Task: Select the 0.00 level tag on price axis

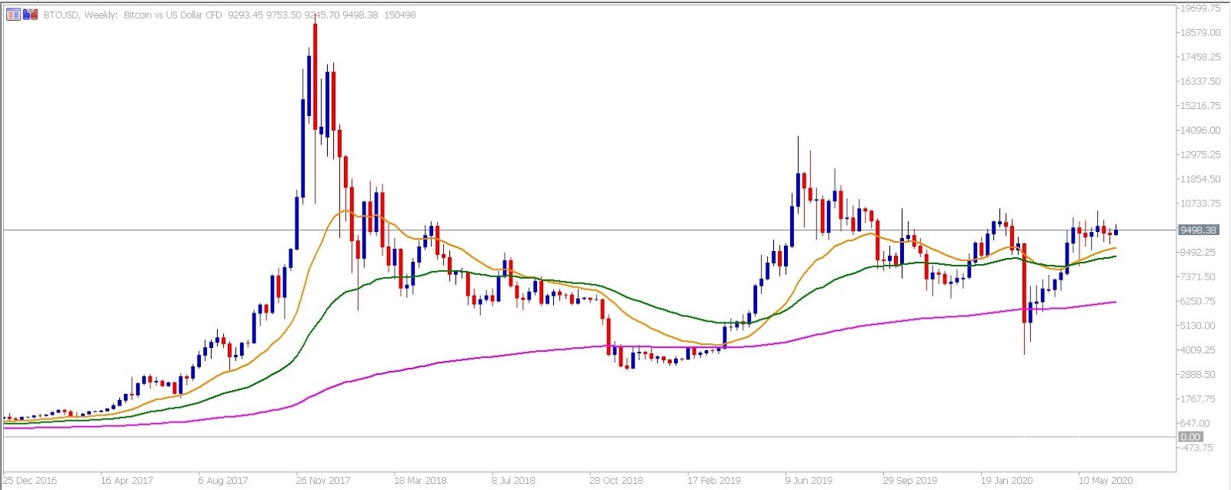Action: pyautogui.click(x=1190, y=437)
